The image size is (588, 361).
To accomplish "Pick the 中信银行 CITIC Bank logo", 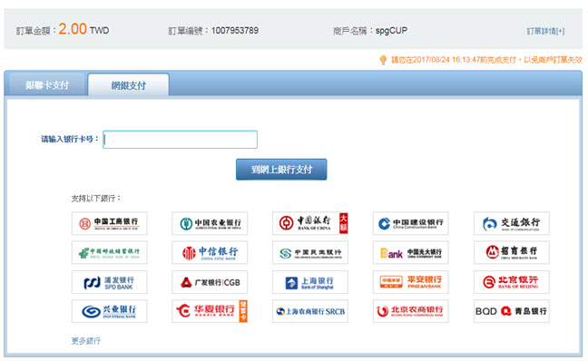I will 210,253.
